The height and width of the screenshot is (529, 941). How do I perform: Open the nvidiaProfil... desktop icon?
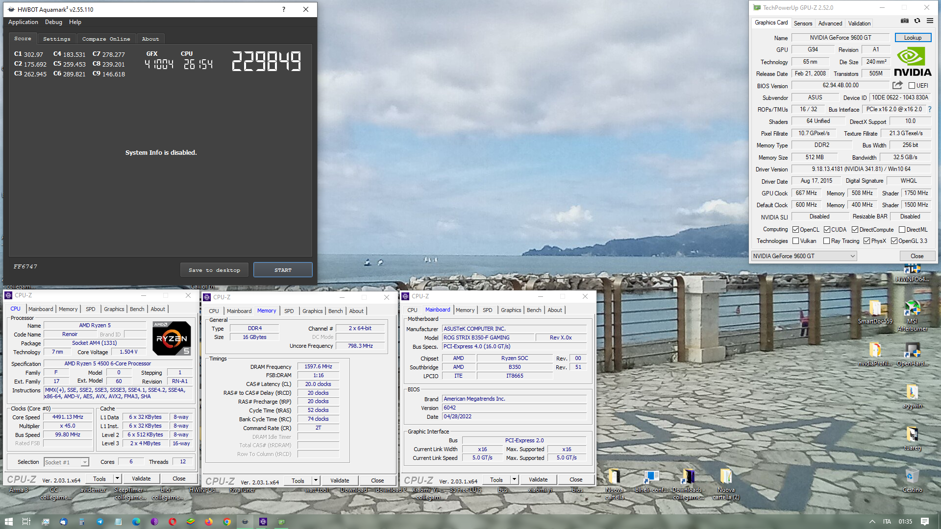[875, 354]
